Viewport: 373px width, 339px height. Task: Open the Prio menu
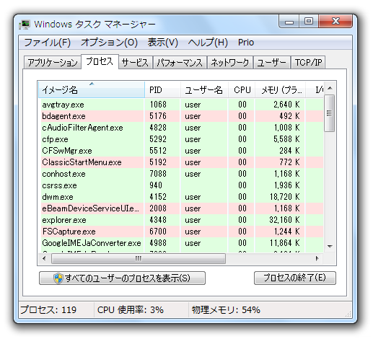[246, 43]
